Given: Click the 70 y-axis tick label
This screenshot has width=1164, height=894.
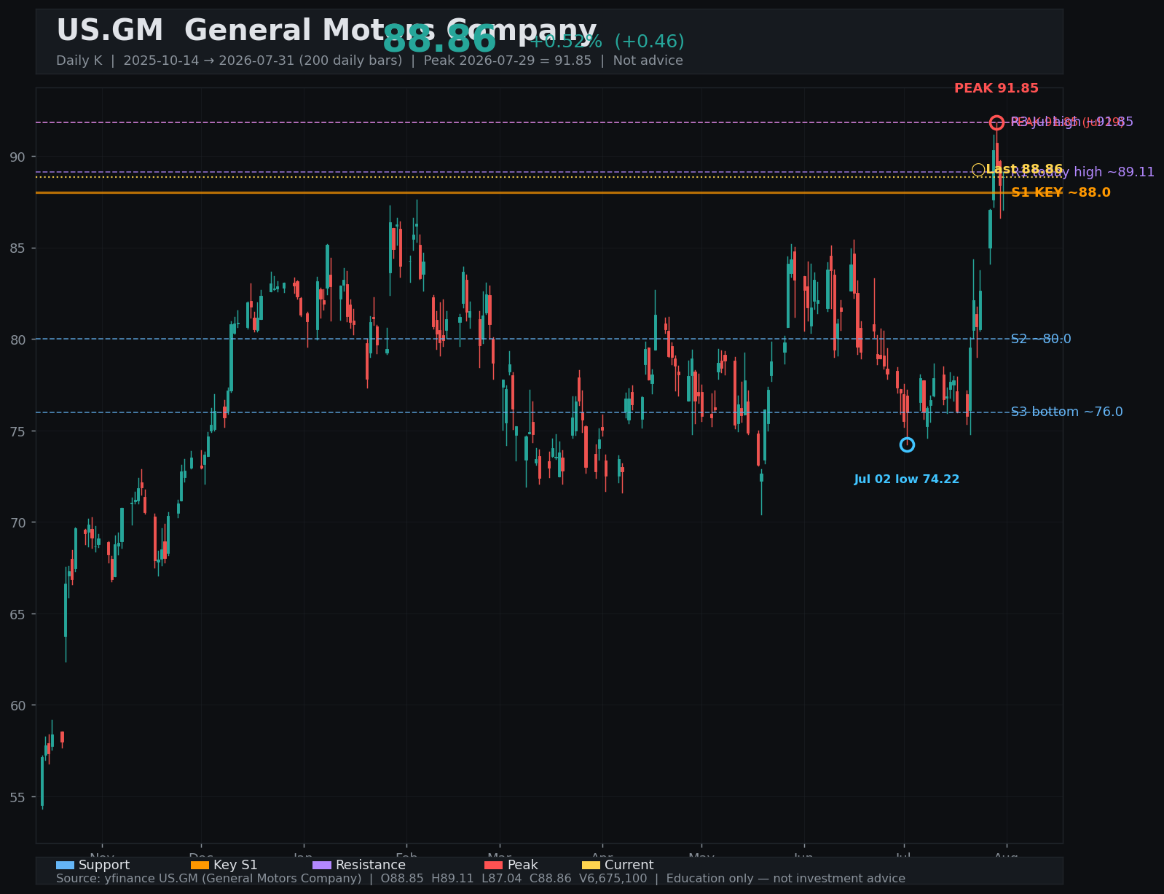Looking at the screenshot, I should coord(18,522).
